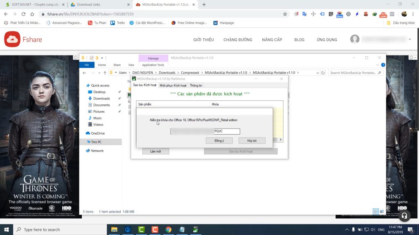Open Google Chrome from the taskbar

pos(168,229)
